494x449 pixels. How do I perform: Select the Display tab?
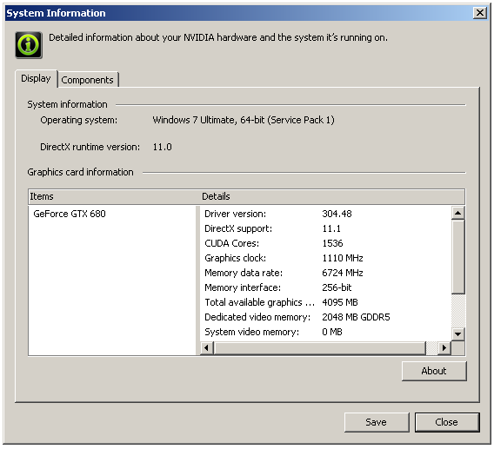point(36,78)
